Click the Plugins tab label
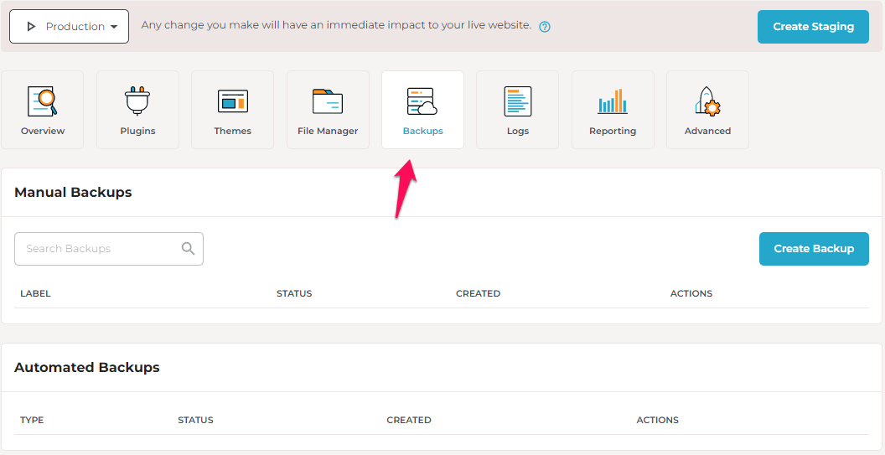Image resolution: width=885 pixels, height=455 pixels. (x=137, y=131)
